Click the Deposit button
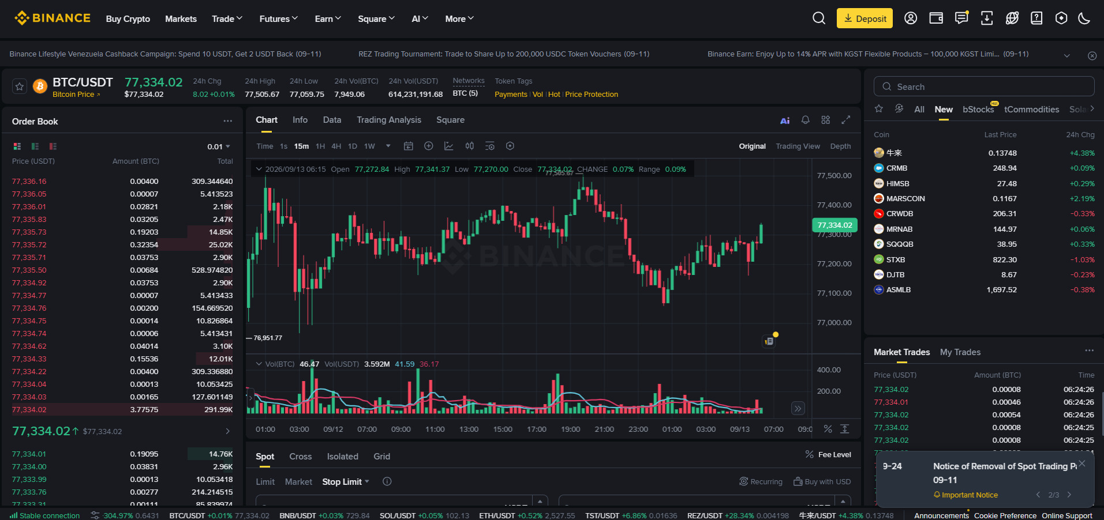 (865, 18)
